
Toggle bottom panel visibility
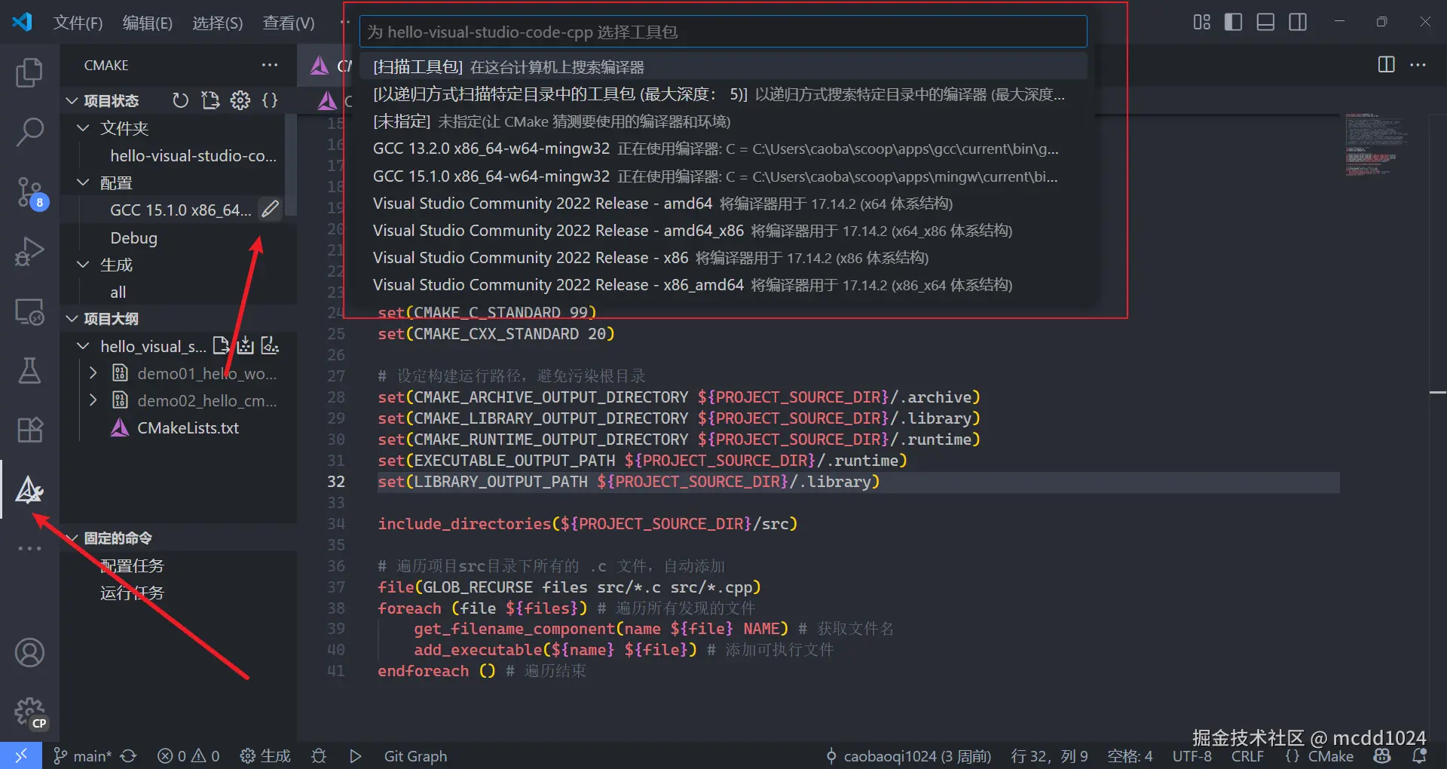tap(1266, 22)
